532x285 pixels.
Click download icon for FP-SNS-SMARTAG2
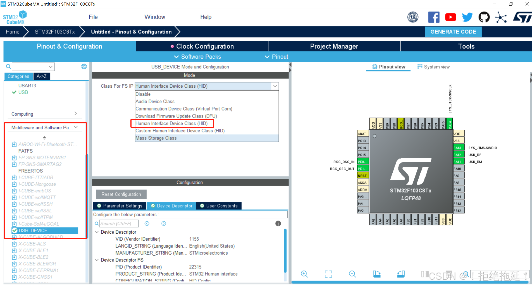pyautogui.click(x=14, y=164)
